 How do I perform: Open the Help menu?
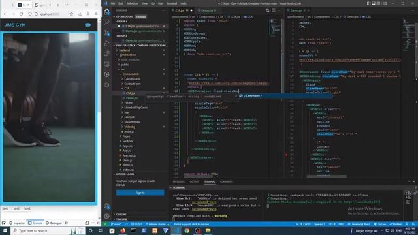tap(184, 3)
